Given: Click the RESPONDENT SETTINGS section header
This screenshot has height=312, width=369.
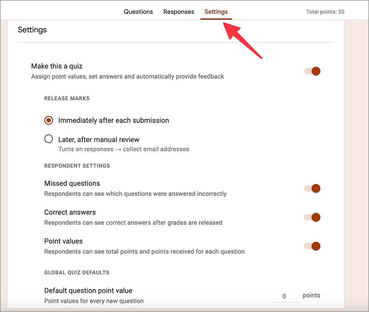Looking at the screenshot, I should [x=77, y=166].
